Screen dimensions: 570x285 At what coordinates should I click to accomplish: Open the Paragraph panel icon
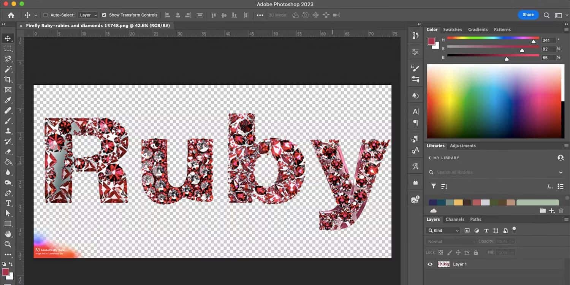[415, 123]
